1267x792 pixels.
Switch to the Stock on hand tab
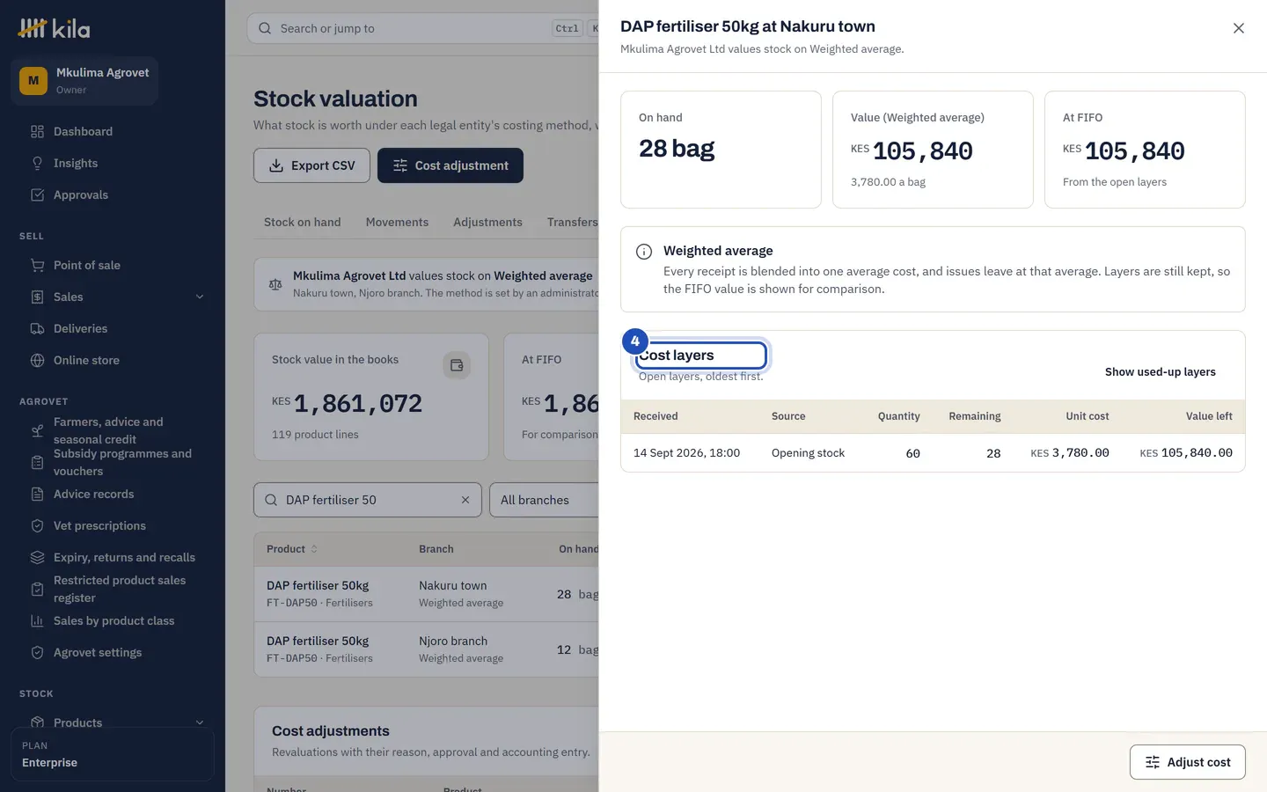302,222
